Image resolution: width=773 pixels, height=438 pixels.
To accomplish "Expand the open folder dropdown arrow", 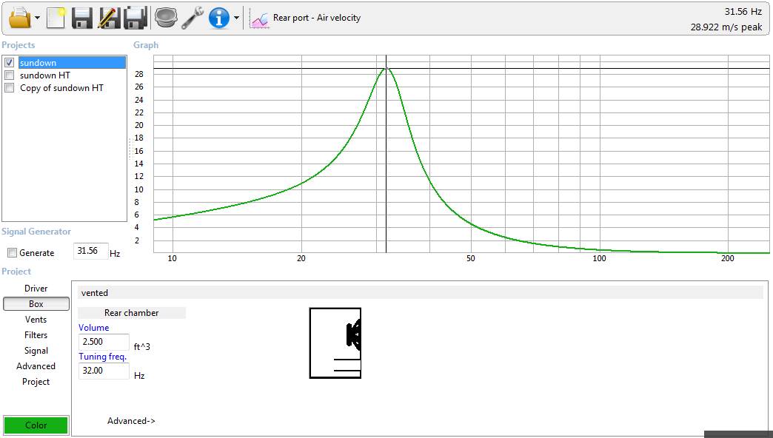I will (x=38, y=18).
